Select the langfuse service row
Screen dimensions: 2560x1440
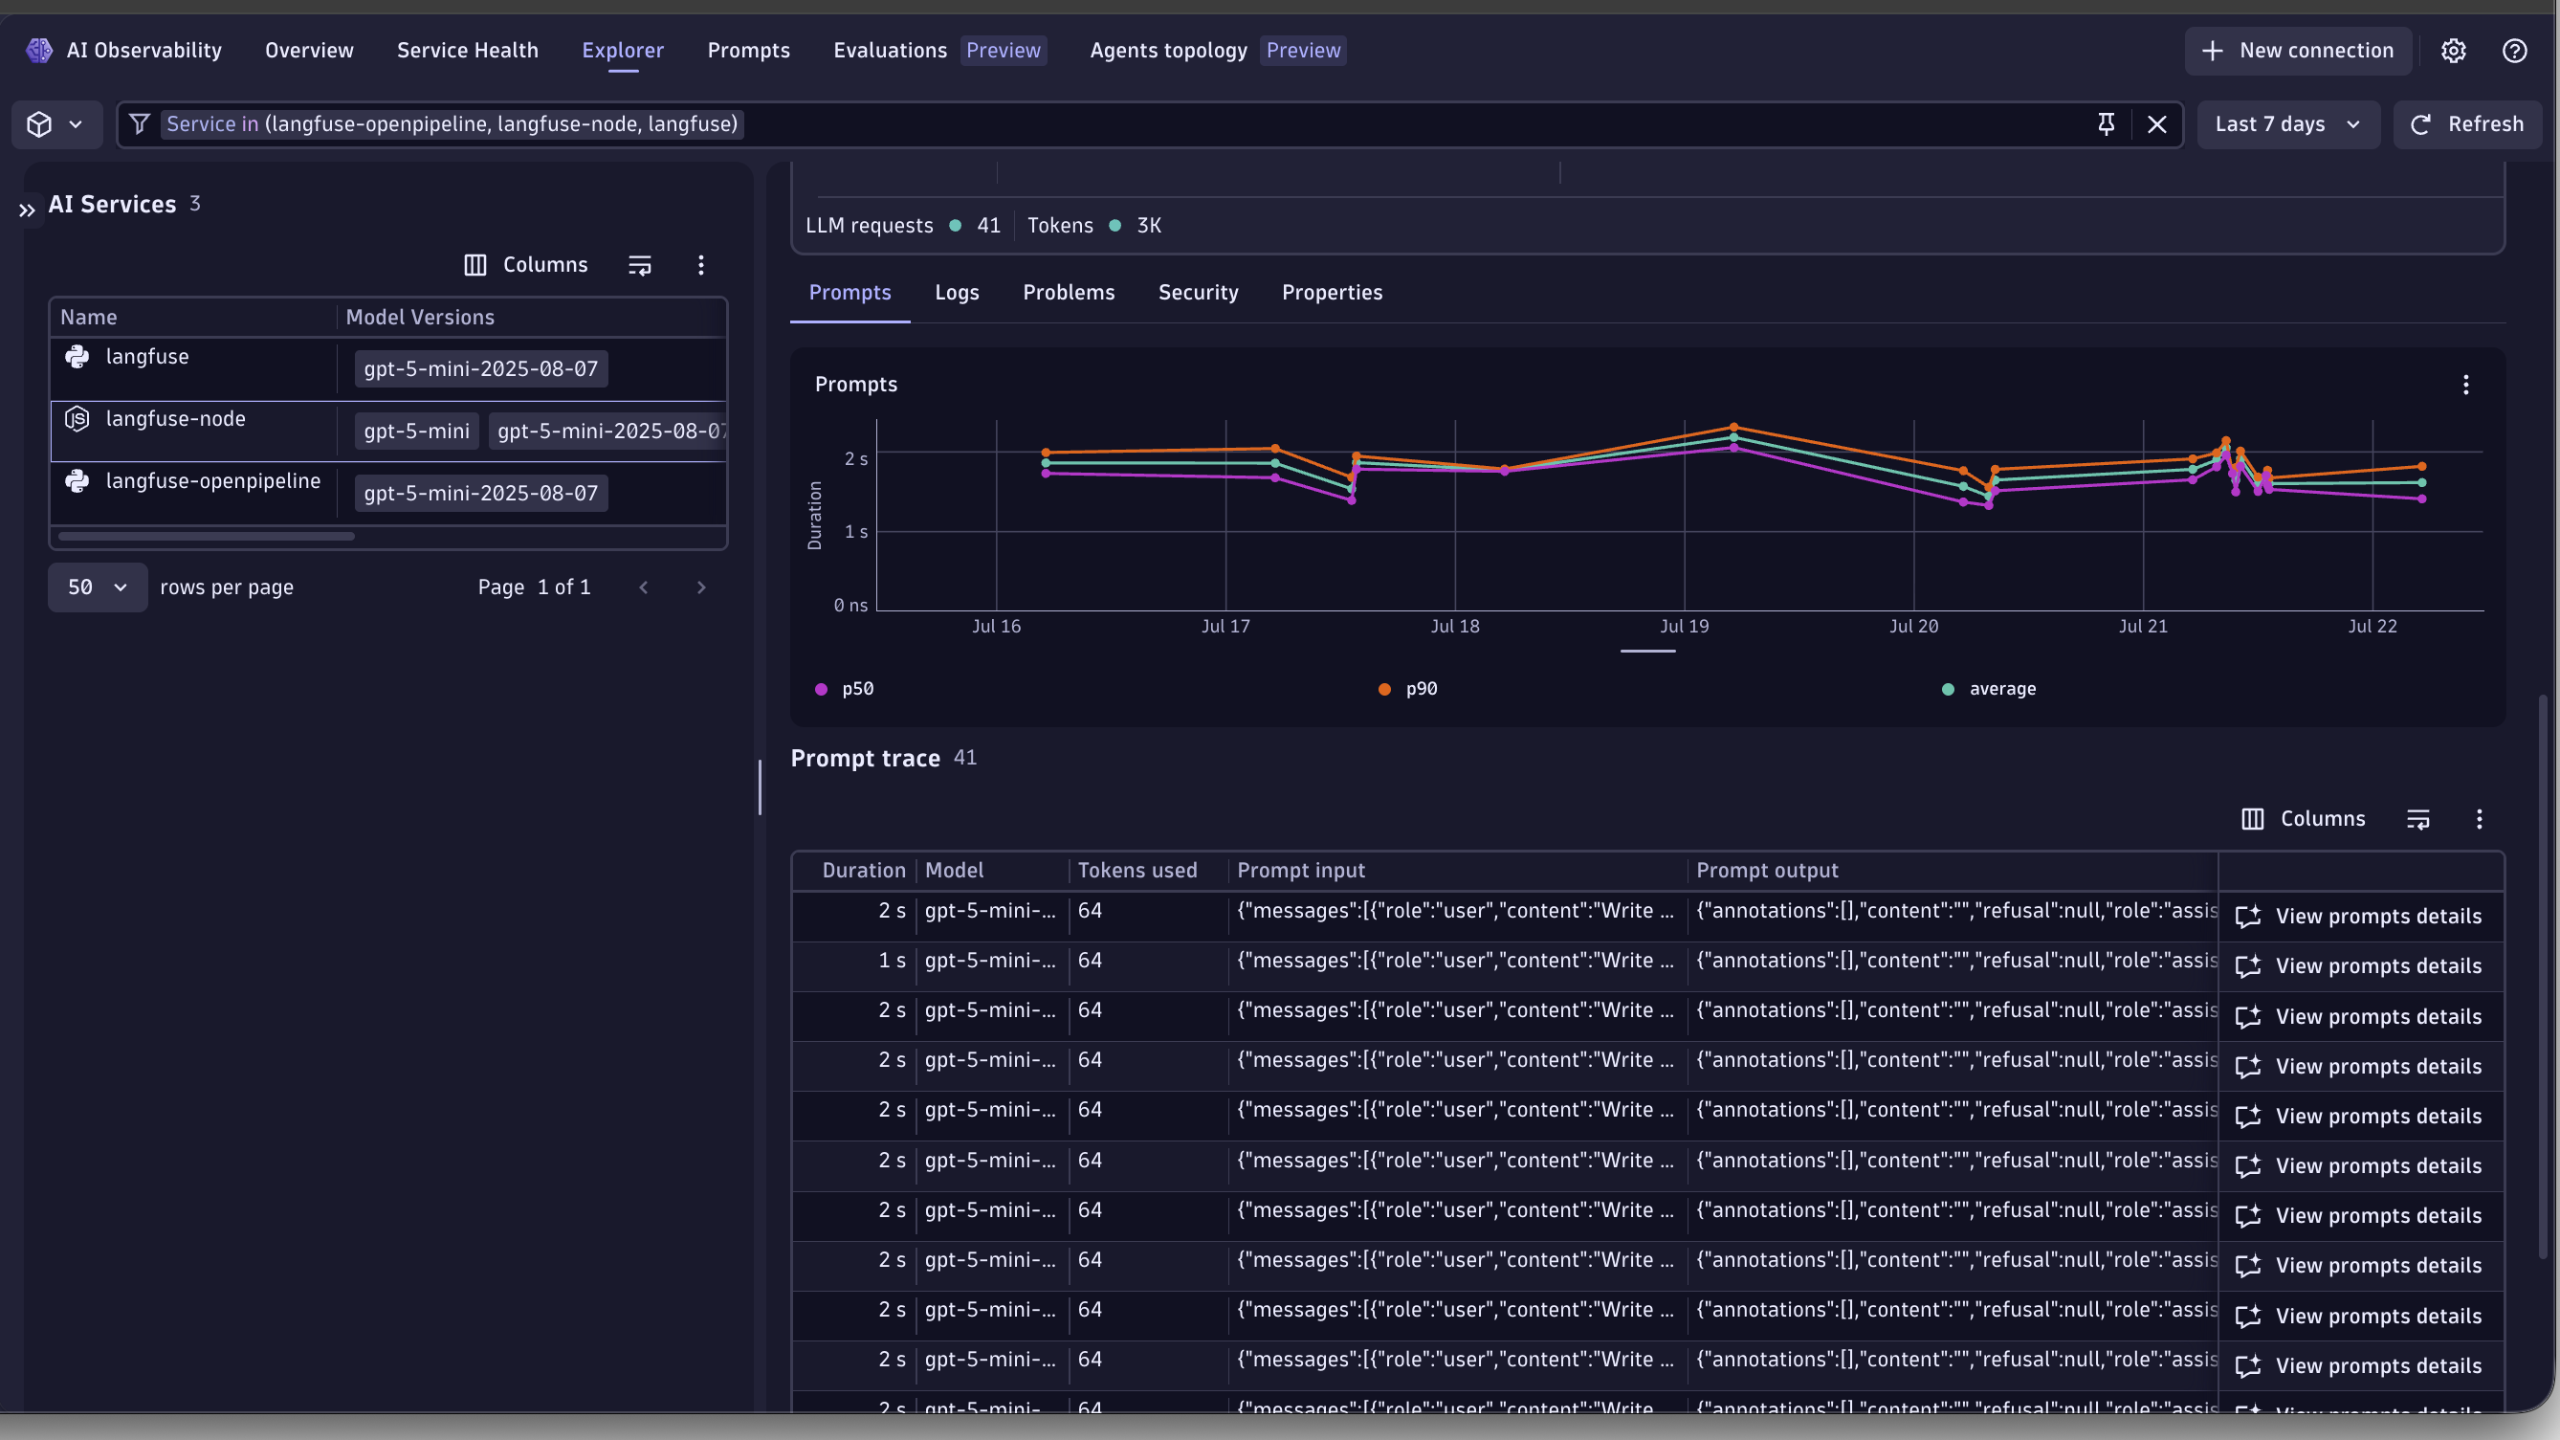387,368
